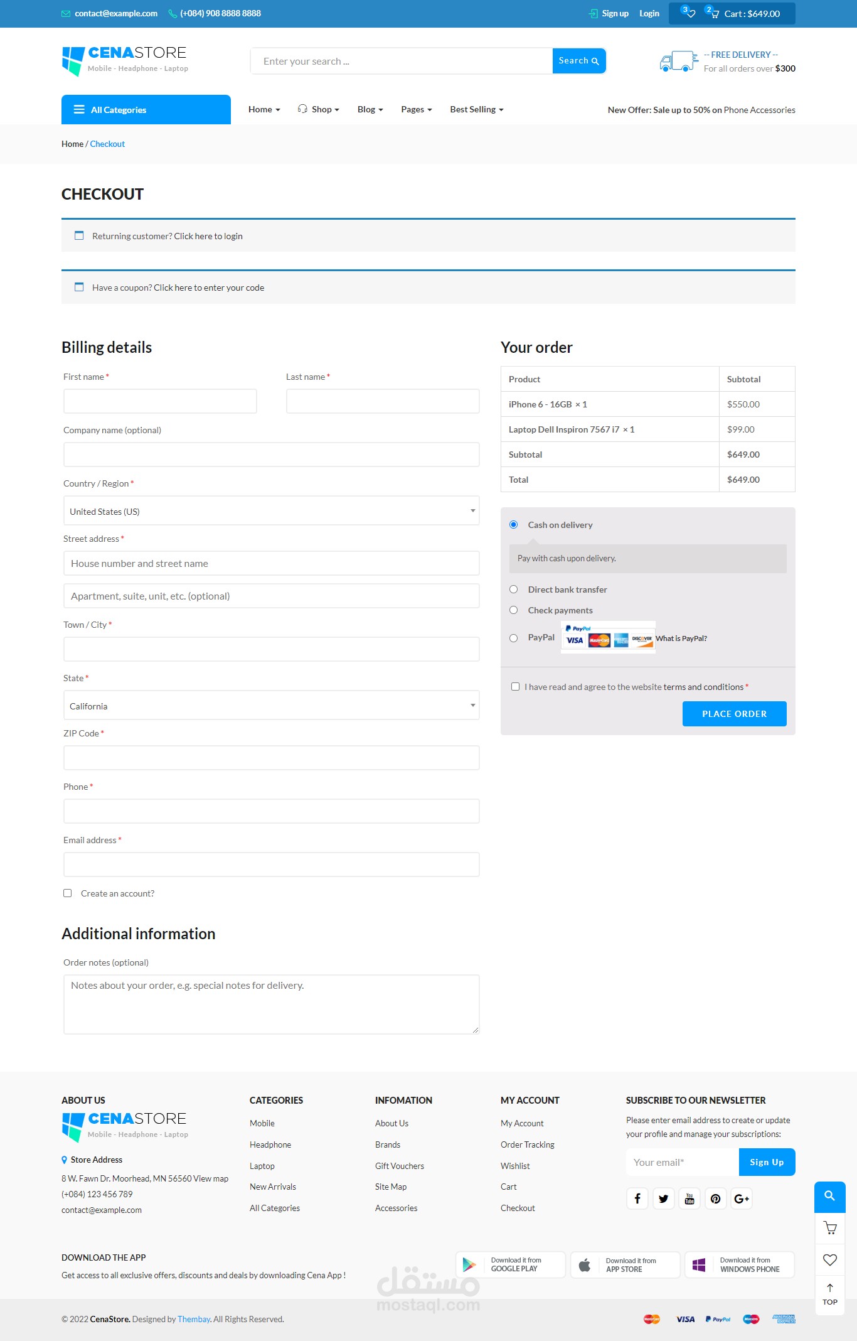Screen dimensions: 857x1341
Task: Expand the State dropdown showing California
Action: [271, 706]
